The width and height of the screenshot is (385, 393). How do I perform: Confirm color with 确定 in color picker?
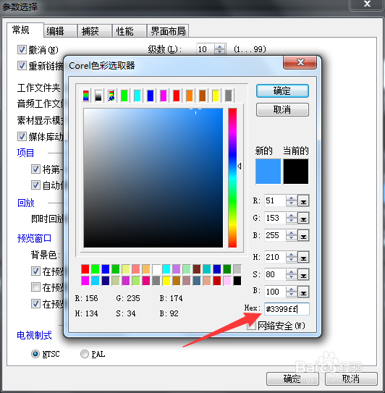pyautogui.click(x=282, y=90)
